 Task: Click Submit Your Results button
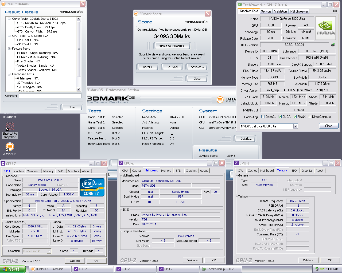click(x=172, y=46)
